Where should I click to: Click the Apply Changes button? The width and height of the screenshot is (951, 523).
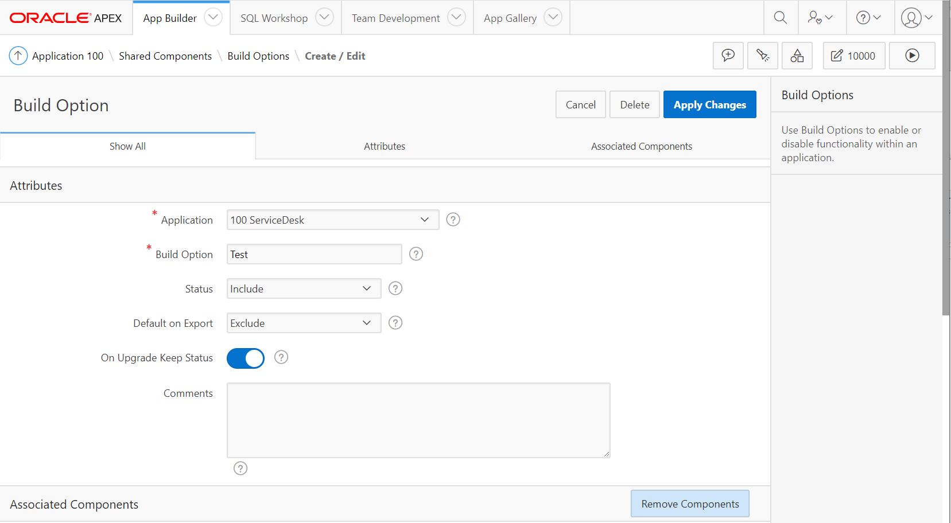pos(709,104)
